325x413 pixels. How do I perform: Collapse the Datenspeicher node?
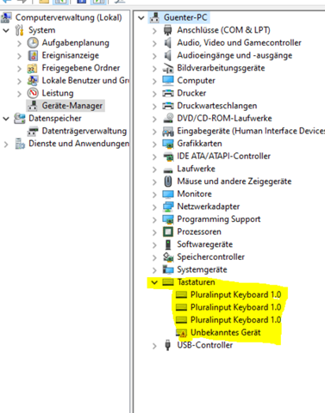pyautogui.click(x=6, y=119)
